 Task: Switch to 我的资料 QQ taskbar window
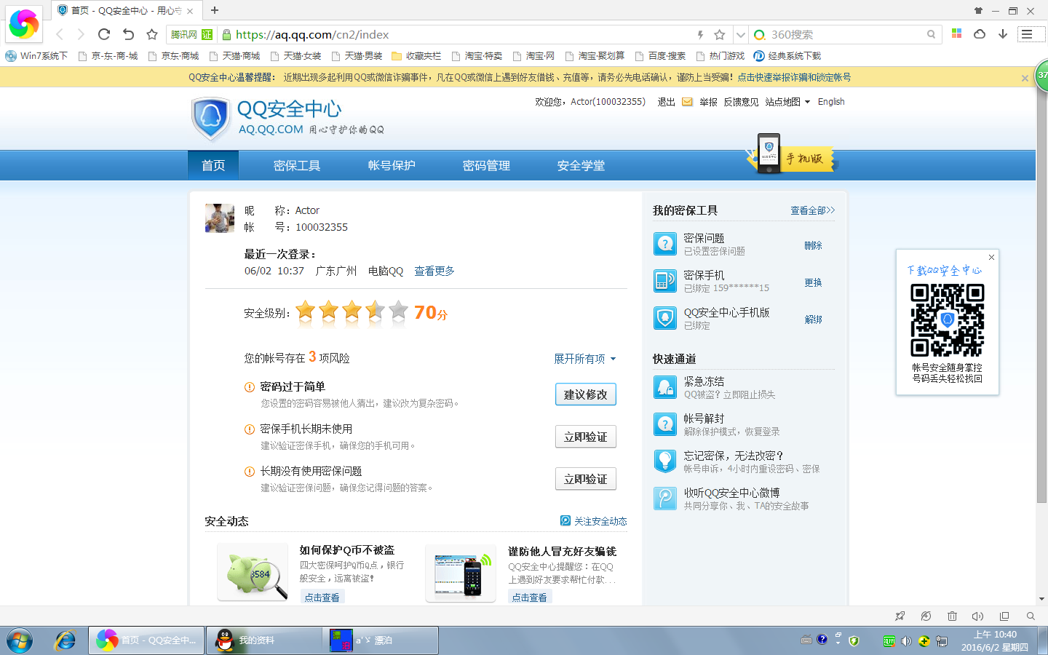click(263, 640)
